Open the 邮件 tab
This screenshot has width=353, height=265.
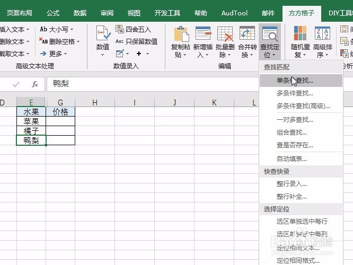click(x=268, y=13)
